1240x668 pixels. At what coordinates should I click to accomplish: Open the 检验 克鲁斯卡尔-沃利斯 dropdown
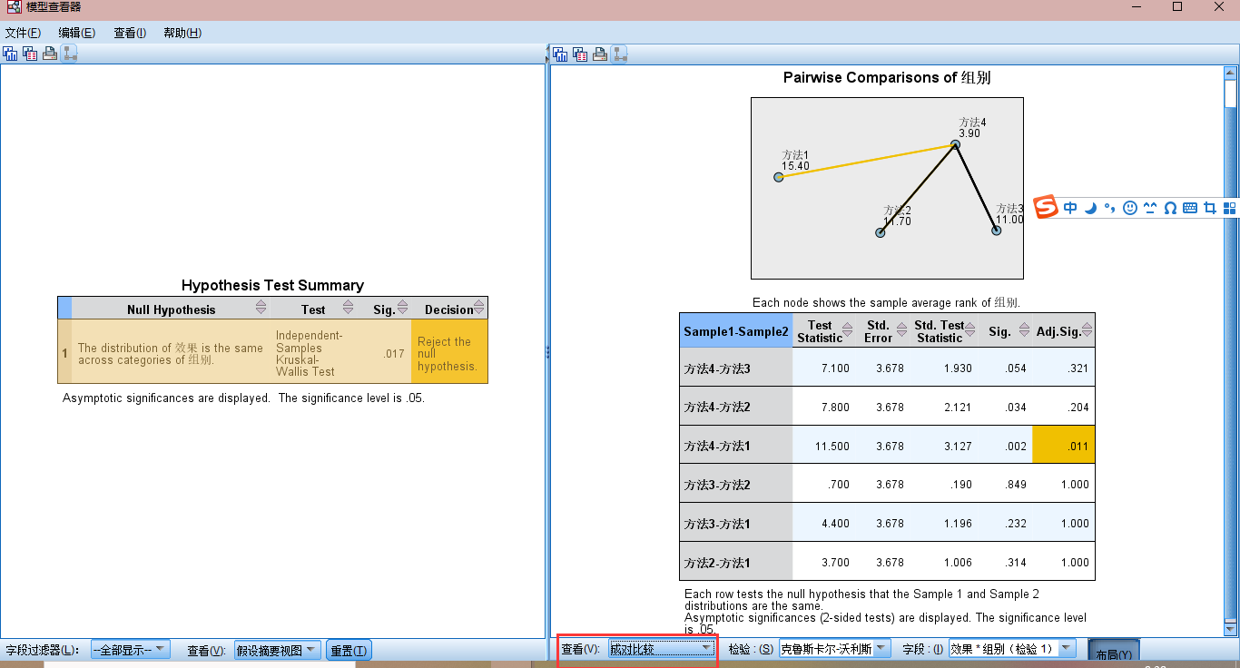click(834, 649)
